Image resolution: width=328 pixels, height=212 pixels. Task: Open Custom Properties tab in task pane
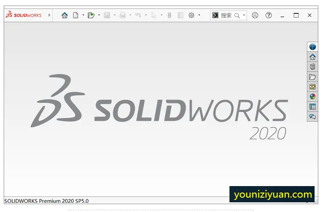pos(312,107)
